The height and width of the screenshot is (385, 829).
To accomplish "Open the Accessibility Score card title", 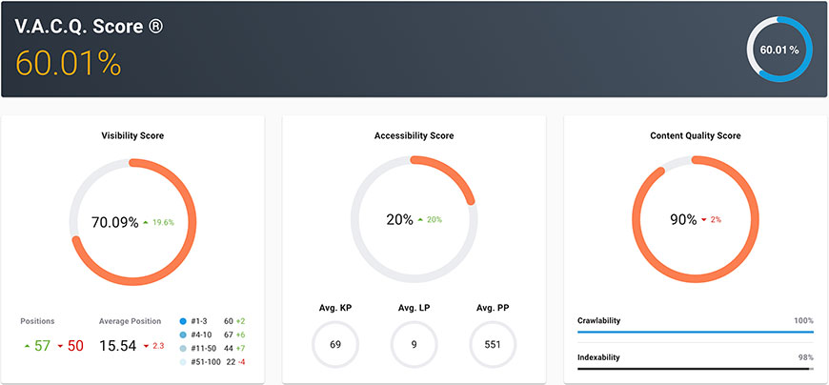I will point(414,136).
